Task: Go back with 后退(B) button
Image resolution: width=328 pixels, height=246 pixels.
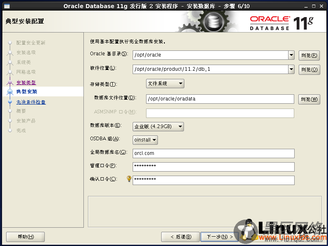Action: click(181, 237)
